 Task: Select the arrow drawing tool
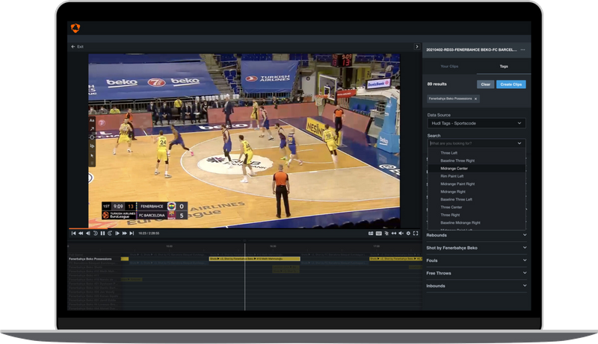tap(92, 128)
